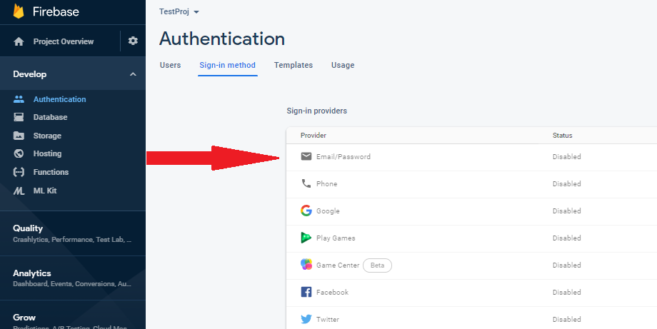Click the Project Overview home icon
Screen dimensions: 657x329
19,41
